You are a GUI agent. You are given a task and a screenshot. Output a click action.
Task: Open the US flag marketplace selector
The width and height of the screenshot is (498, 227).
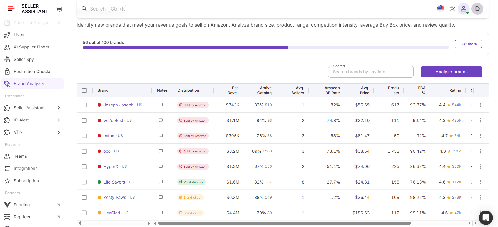click(x=441, y=9)
